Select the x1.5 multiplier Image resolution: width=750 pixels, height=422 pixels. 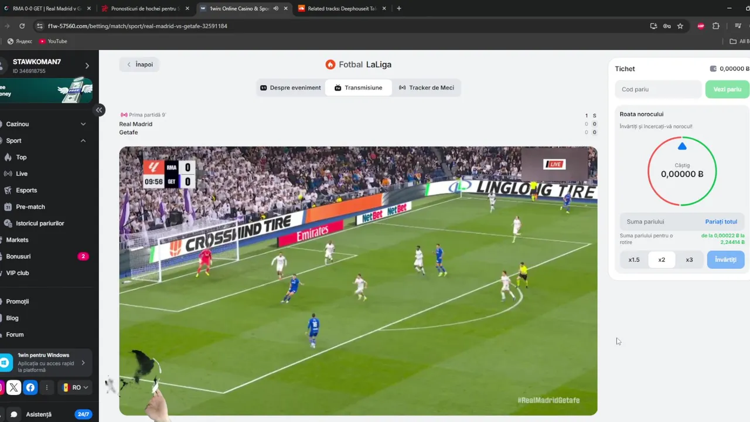tap(634, 260)
